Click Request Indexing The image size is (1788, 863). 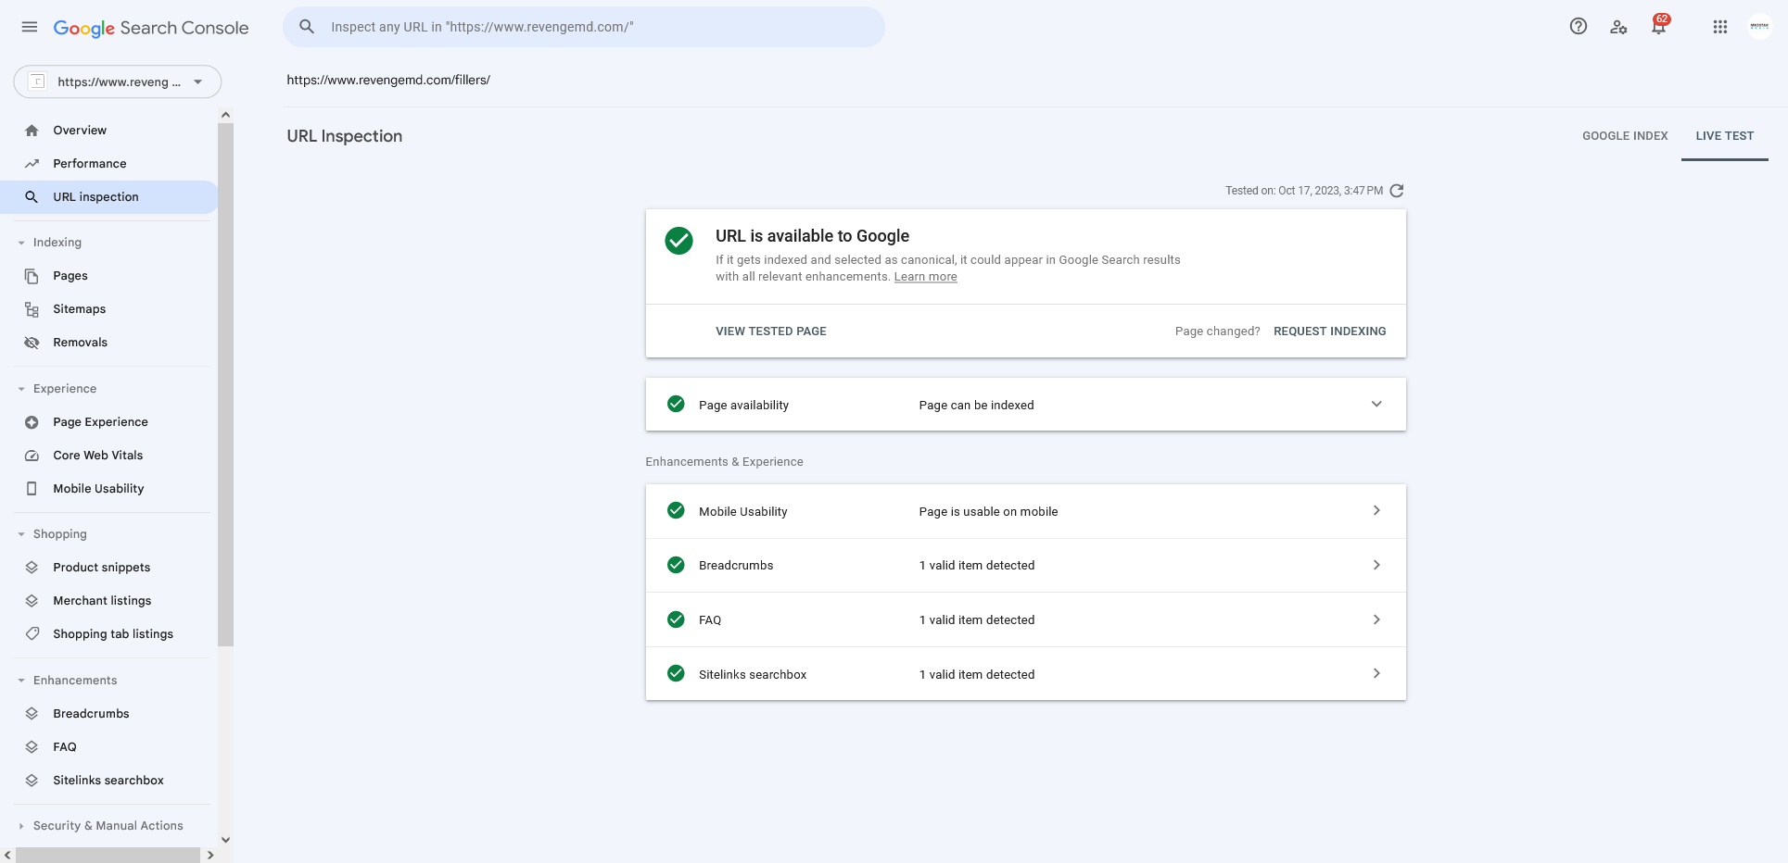[1330, 331]
